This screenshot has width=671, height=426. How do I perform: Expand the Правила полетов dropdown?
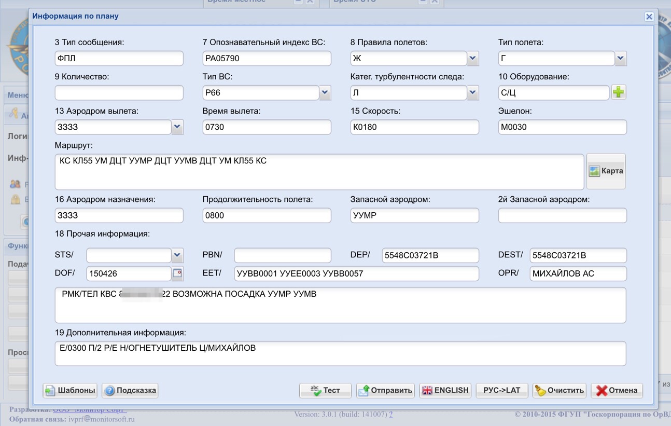coord(472,59)
